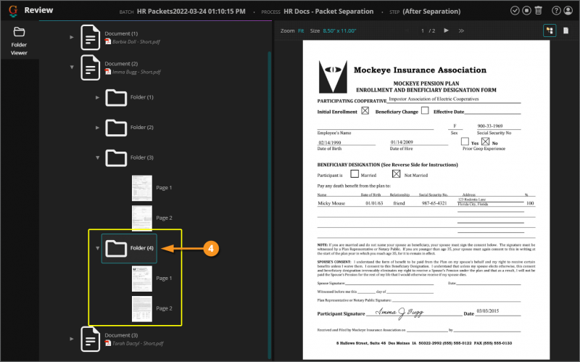
Task: Expand Document (3) tree node
Action: pos(72,339)
